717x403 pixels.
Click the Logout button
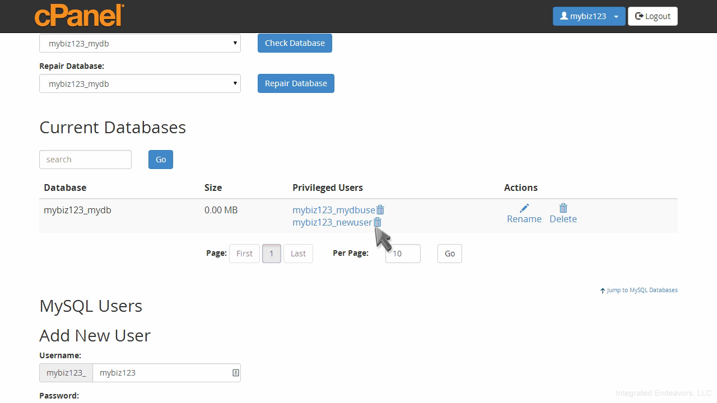tap(653, 16)
